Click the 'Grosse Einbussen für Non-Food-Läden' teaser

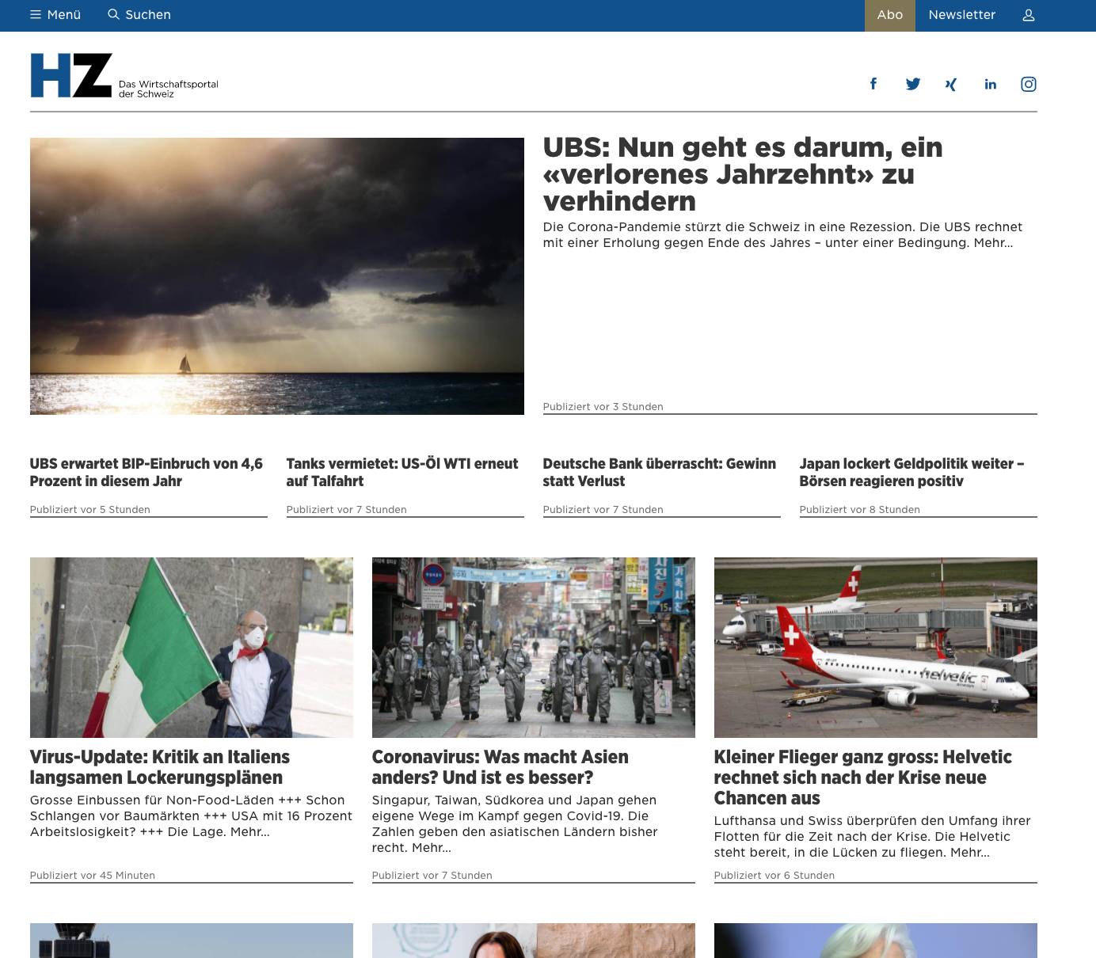pyautogui.click(x=191, y=816)
